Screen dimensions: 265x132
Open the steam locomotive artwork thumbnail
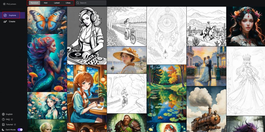206,109
